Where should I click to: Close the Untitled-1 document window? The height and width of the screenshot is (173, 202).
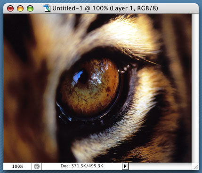coord(10,8)
